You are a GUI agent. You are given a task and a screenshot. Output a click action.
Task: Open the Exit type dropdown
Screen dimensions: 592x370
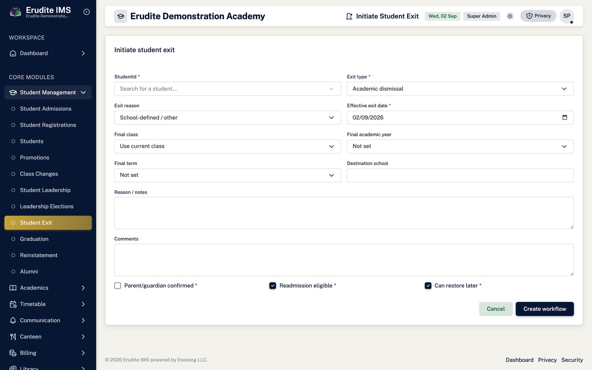tap(460, 89)
